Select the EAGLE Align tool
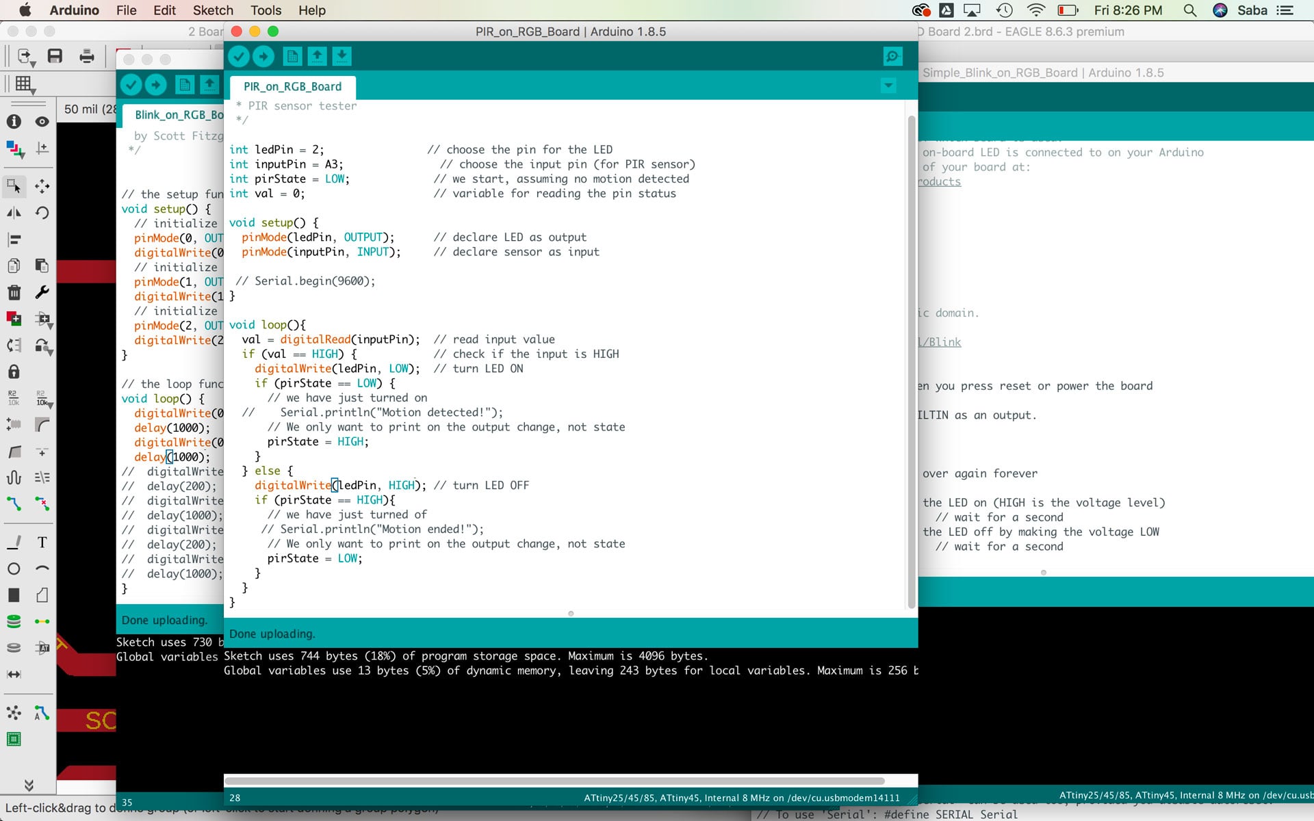 14,239
